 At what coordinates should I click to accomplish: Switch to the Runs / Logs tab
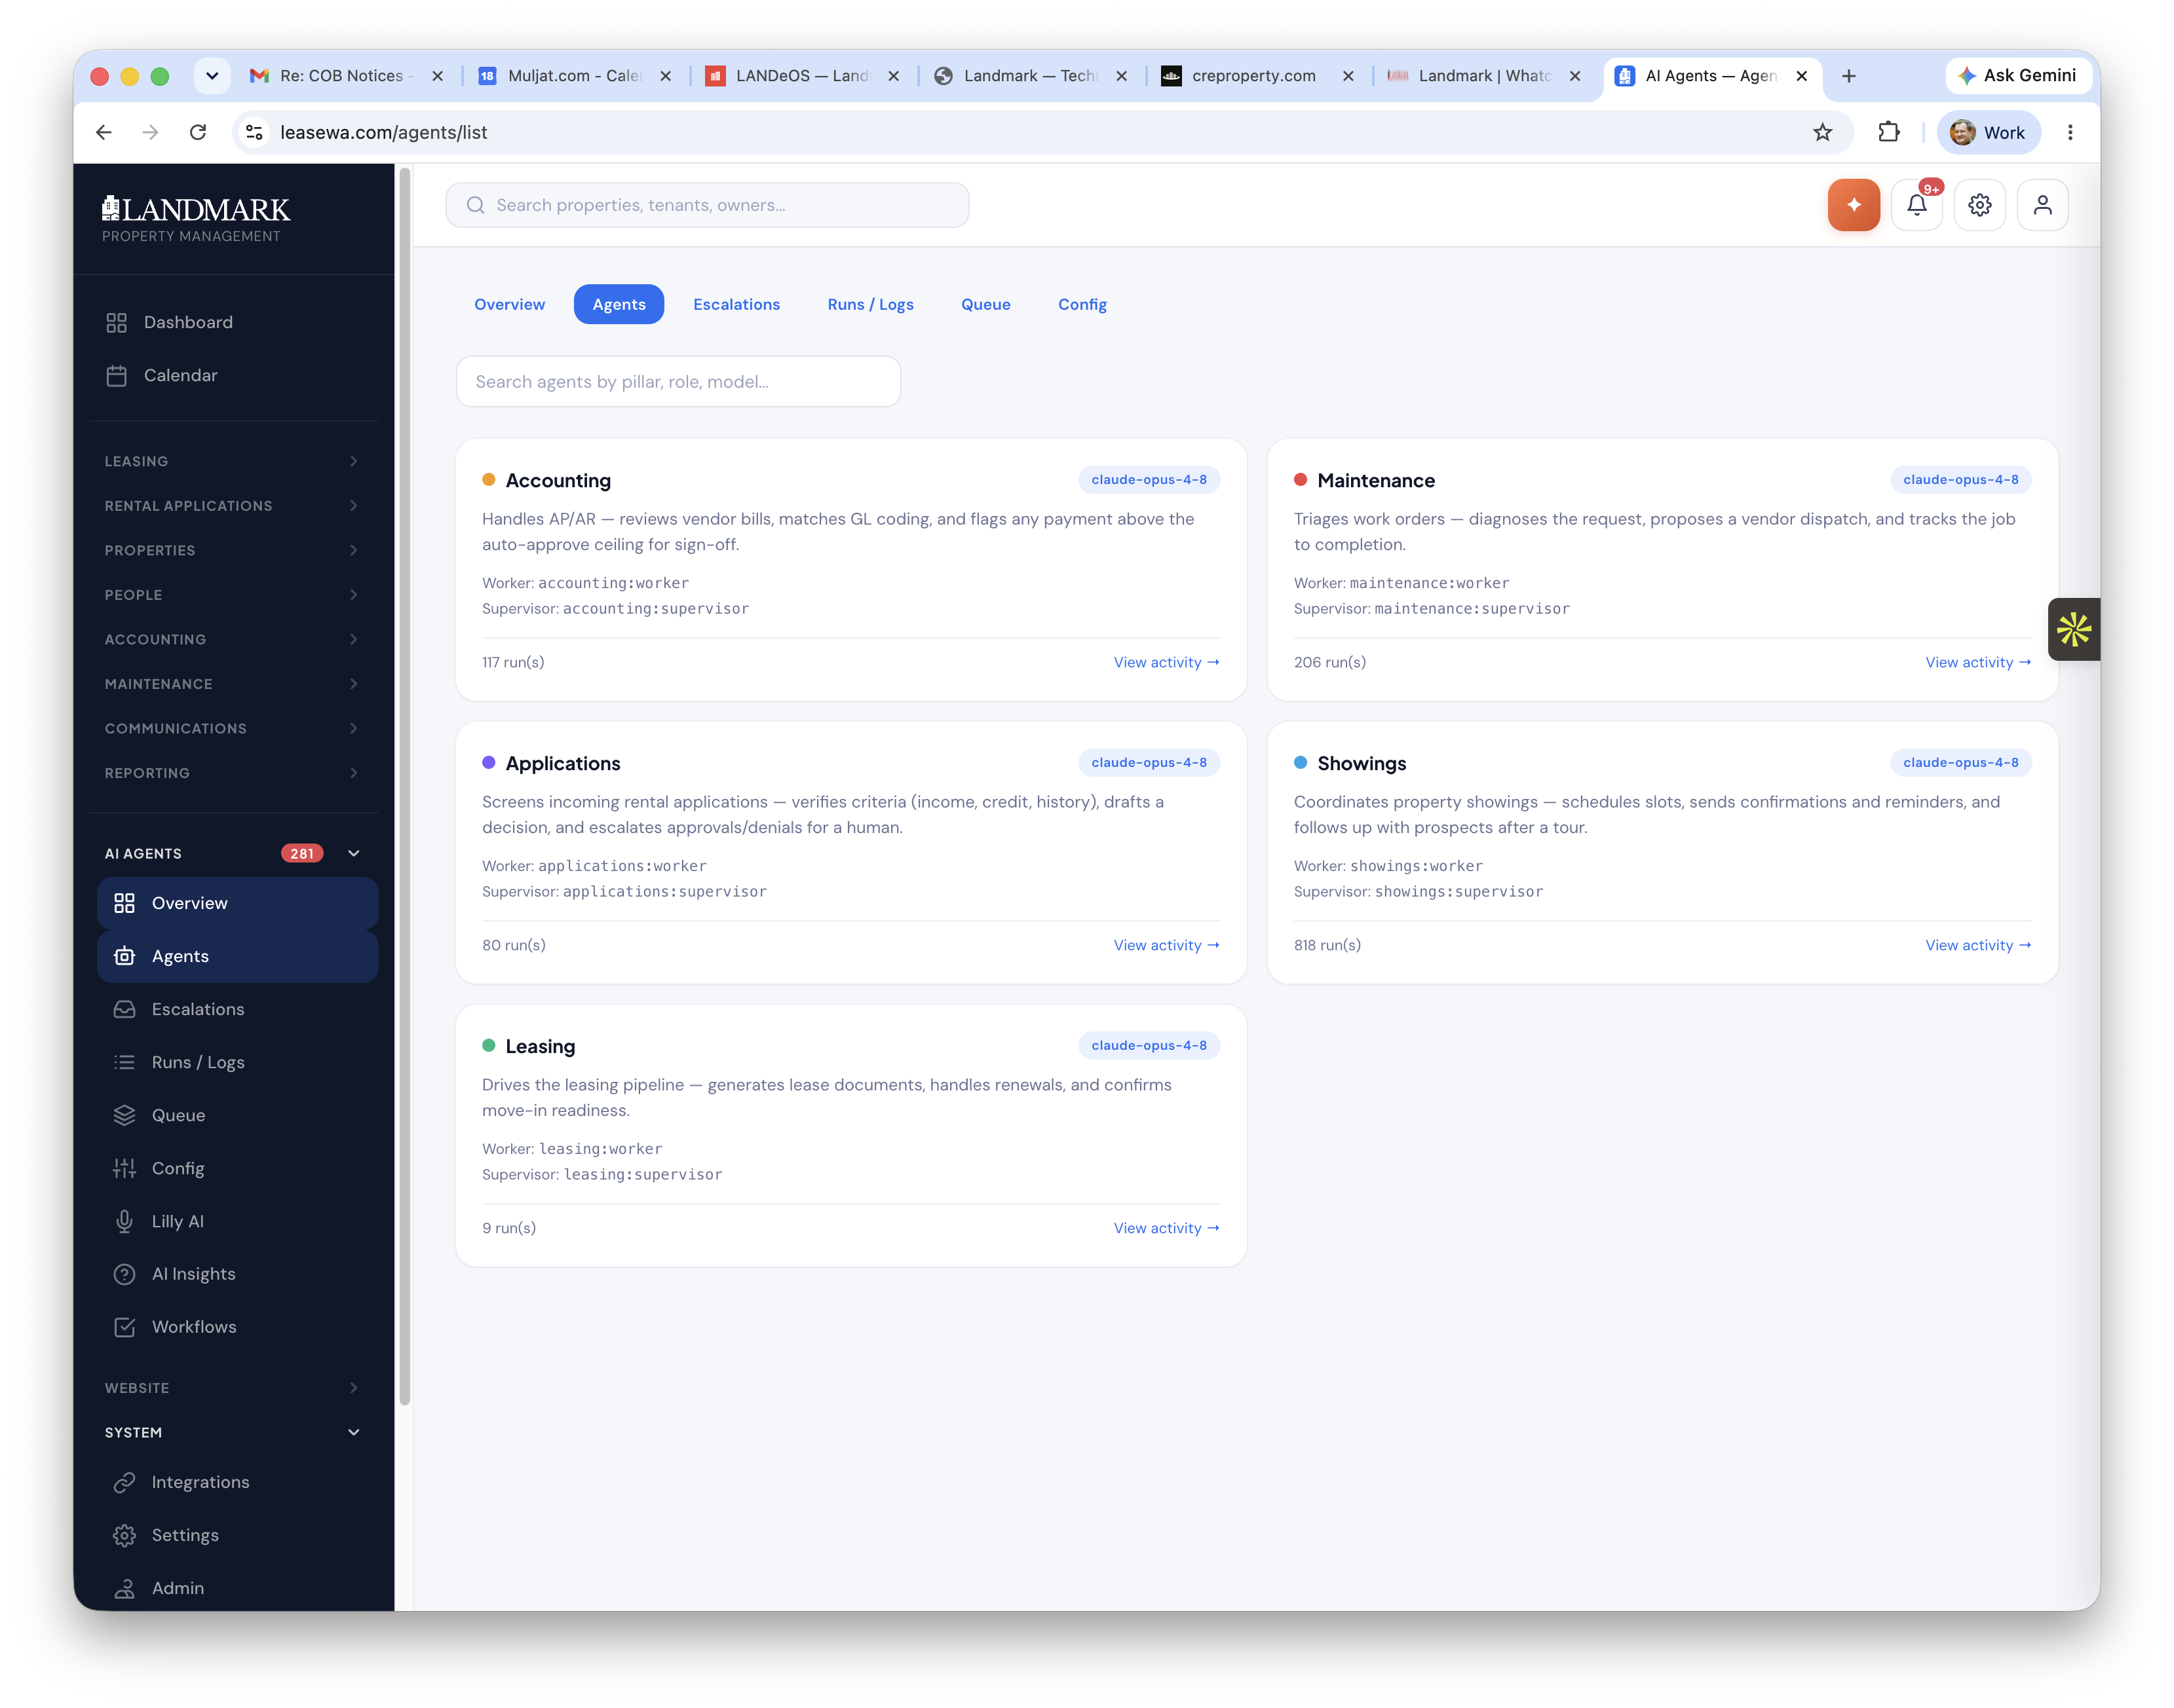click(x=869, y=304)
